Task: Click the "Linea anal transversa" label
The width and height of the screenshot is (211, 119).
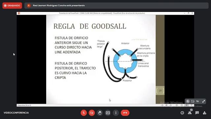Action: 143,65
